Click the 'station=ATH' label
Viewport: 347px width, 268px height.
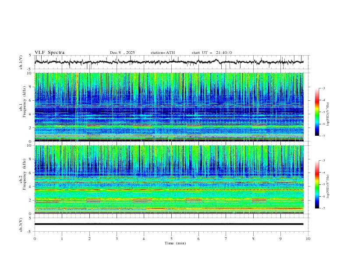[163, 53]
